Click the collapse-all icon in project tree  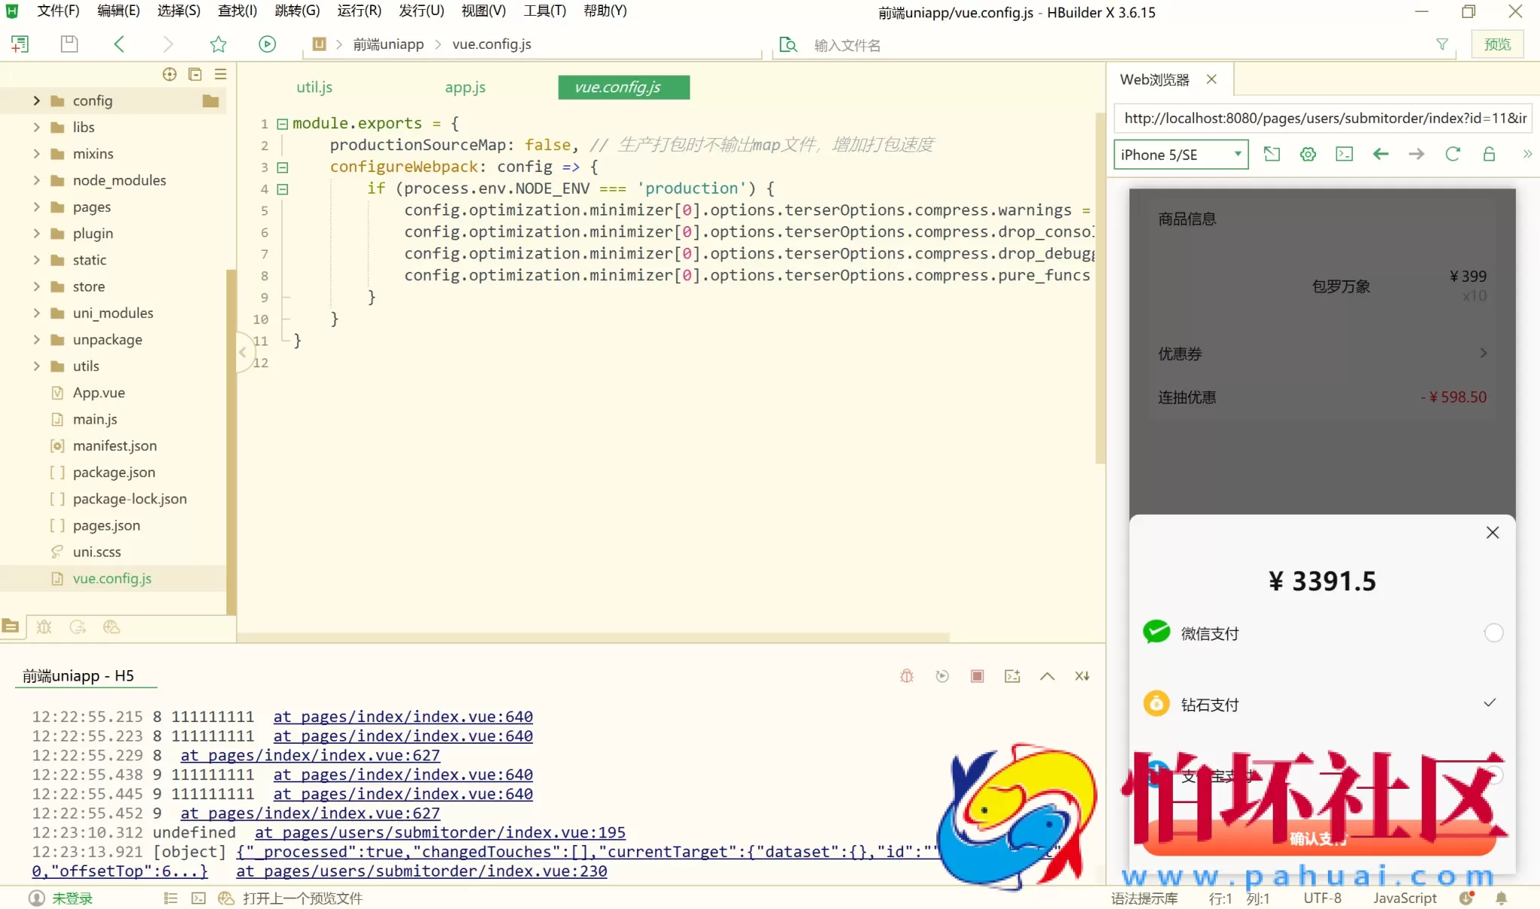click(195, 74)
